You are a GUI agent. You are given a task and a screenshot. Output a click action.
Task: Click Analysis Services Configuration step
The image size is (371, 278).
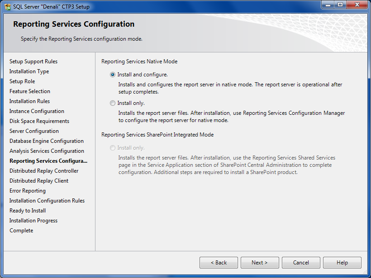coord(47,151)
